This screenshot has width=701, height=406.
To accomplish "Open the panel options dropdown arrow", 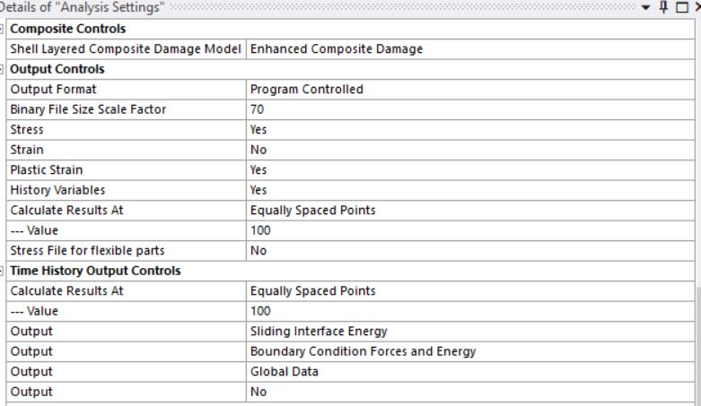I will pos(645,7).
